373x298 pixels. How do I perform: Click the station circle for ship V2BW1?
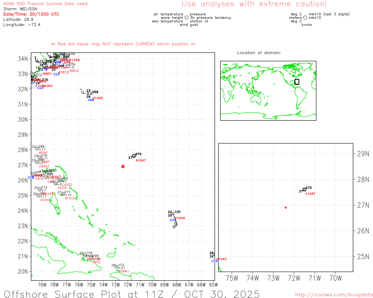click(x=117, y=267)
